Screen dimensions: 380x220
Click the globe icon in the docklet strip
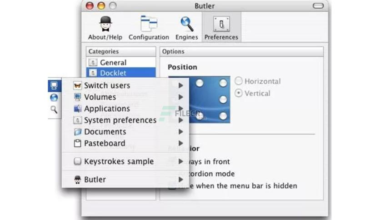pos(54,97)
